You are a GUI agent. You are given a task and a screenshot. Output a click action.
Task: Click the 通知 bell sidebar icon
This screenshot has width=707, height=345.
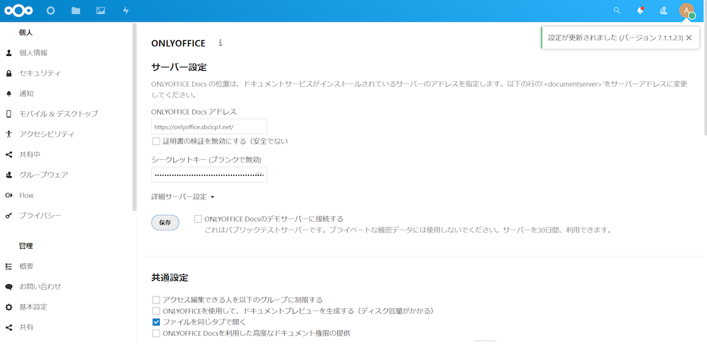[x=8, y=93]
